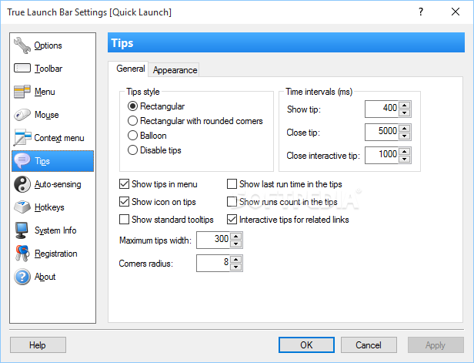The image size is (474, 363).
Task: Click the Close interactive tip value field
Action: click(x=382, y=155)
